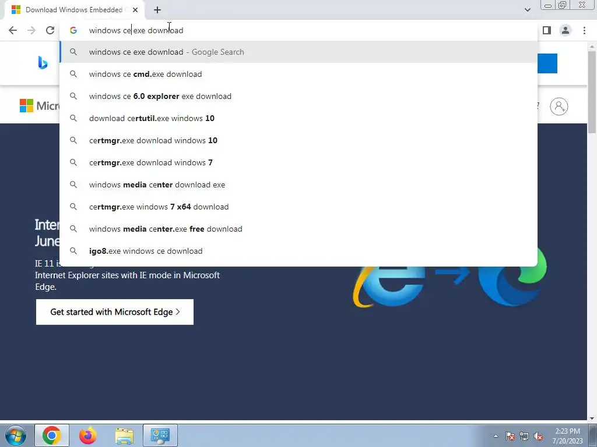Image resolution: width=597 pixels, height=447 pixels.
Task: Select suggestion certmgr.exe download windows 10
Action: (298, 140)
